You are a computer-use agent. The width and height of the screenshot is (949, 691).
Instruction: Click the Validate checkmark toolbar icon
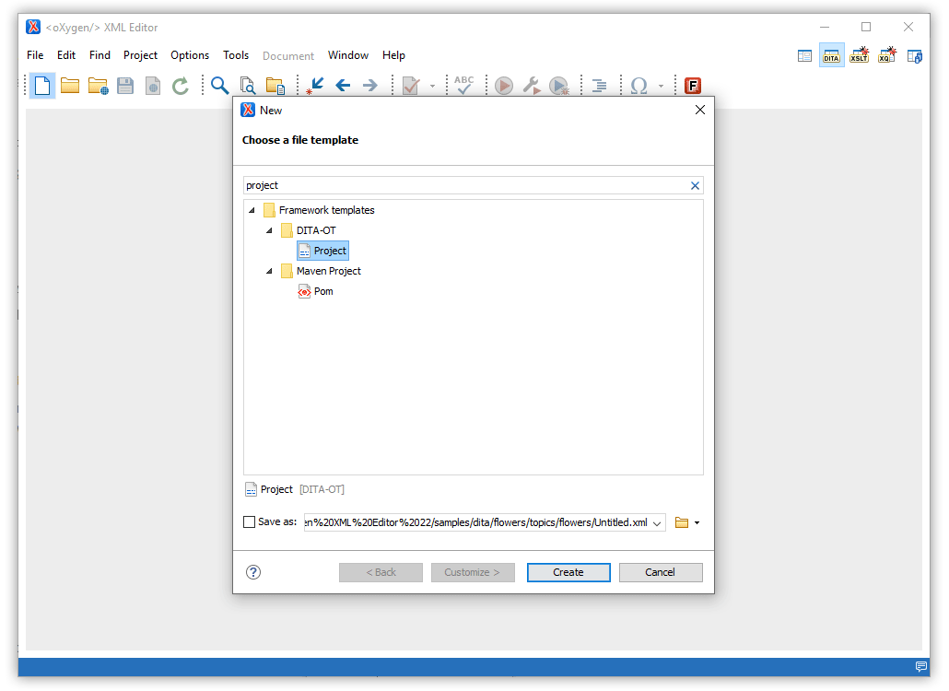pyautogui.click(x=411, y=86)
